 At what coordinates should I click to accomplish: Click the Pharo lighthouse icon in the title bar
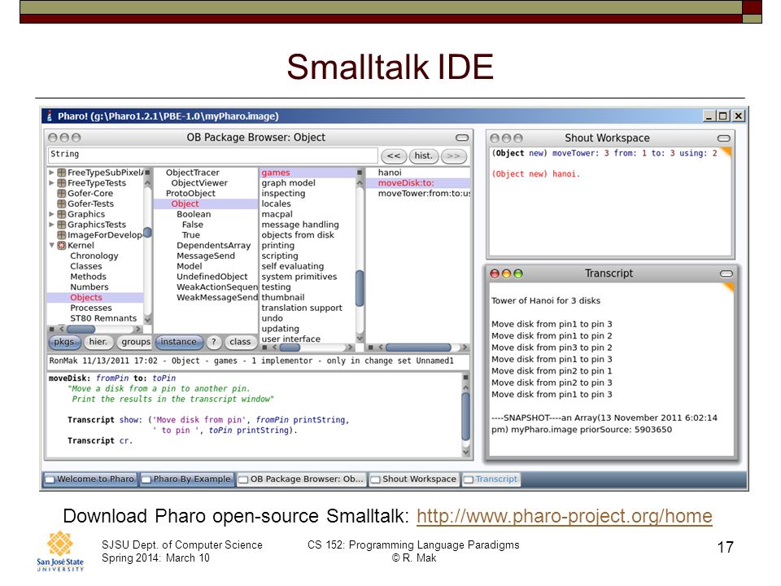tap(50, 116)
